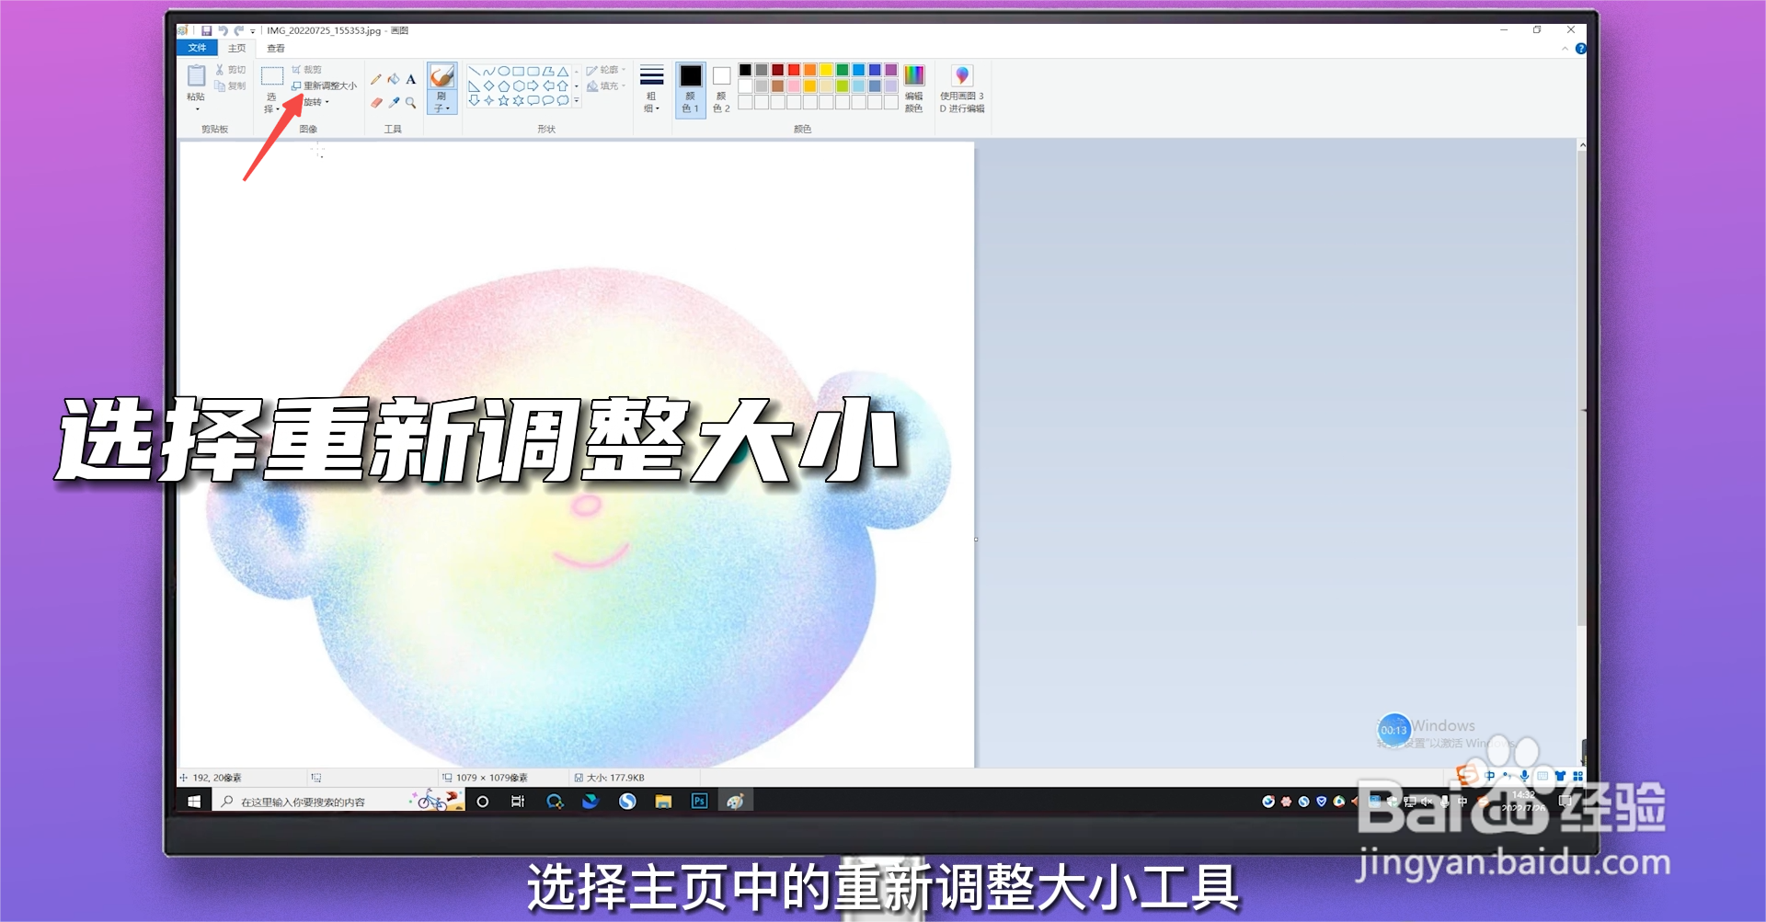Open the Outline (轮廓) dropdown
This screenshot has height=922, width=1766.
606,70
